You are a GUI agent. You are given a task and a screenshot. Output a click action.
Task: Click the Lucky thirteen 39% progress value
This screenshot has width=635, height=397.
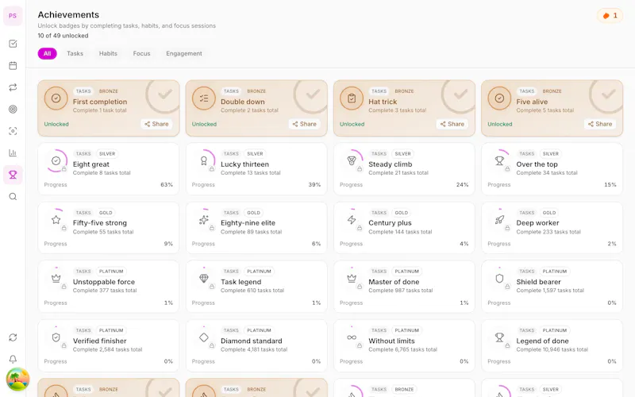point(314,185)
